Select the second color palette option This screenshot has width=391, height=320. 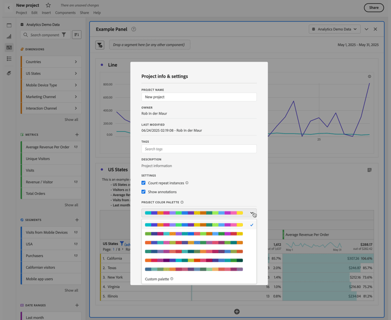(x=199, y=234)
